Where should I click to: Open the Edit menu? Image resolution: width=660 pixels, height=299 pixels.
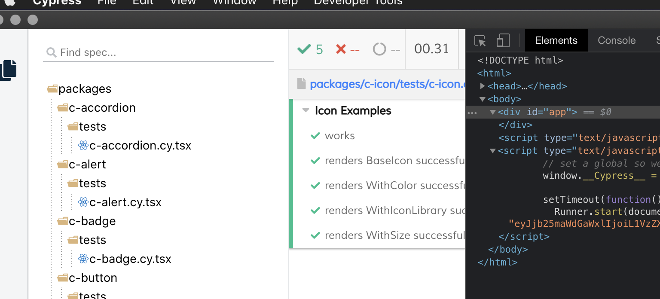click(143, 2)
